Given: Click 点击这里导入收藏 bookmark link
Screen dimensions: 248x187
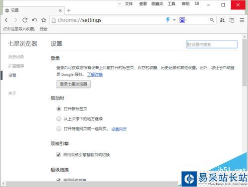Looking at the screenshot, I should (x=19, y=29).
